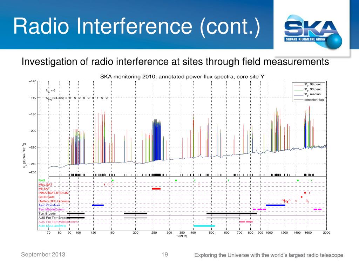
Task: Click the red Mil.SAT band bar
Action: (x=156, y=189)
